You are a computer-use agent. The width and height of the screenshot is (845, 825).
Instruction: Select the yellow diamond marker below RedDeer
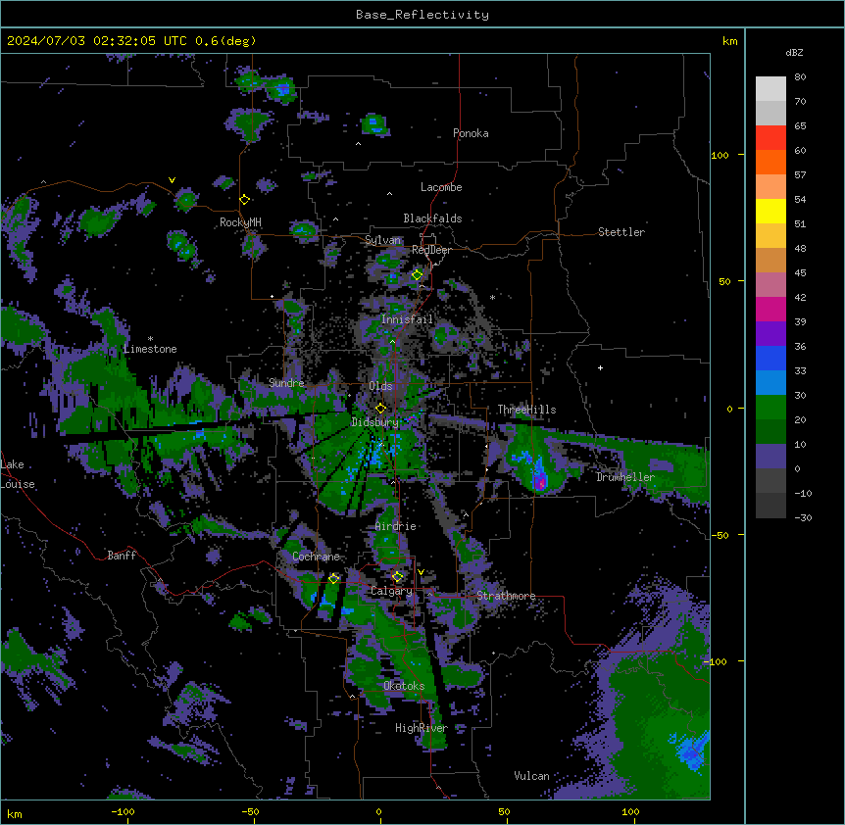coord(418,275)
